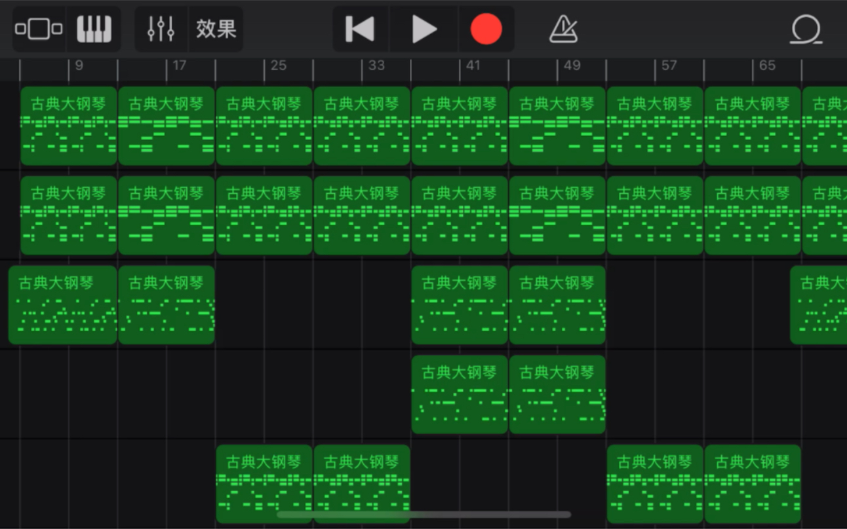
Task: Select third-track 古典大钢琴 region at bar 49
Action: (557, 305)
